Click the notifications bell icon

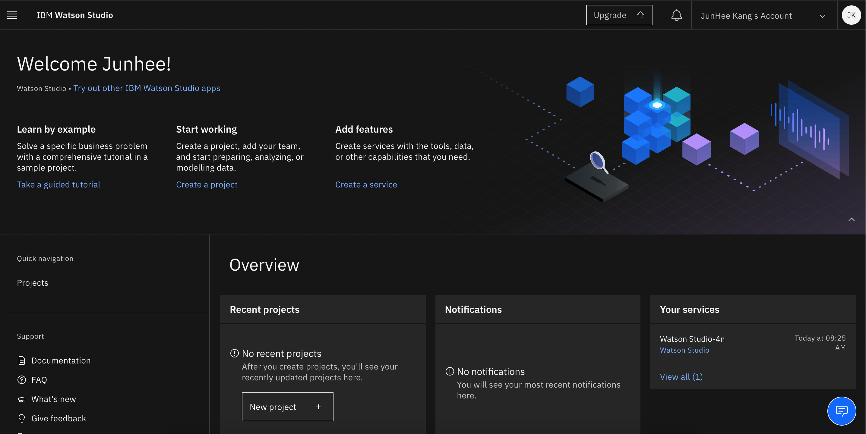(676, 15)
